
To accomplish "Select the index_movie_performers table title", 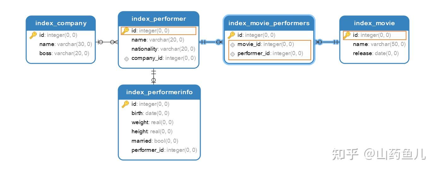I will (269, 23).
